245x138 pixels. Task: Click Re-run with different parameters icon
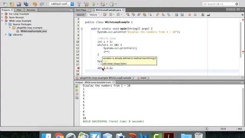[77, 90]
